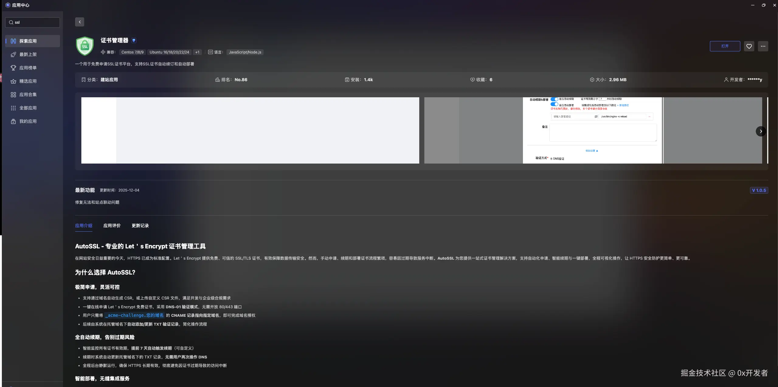Image resolution: width=778 pixels, height=387 pixels.
Task: Open 我的应用 in sidebar
Action: point(28,121)
